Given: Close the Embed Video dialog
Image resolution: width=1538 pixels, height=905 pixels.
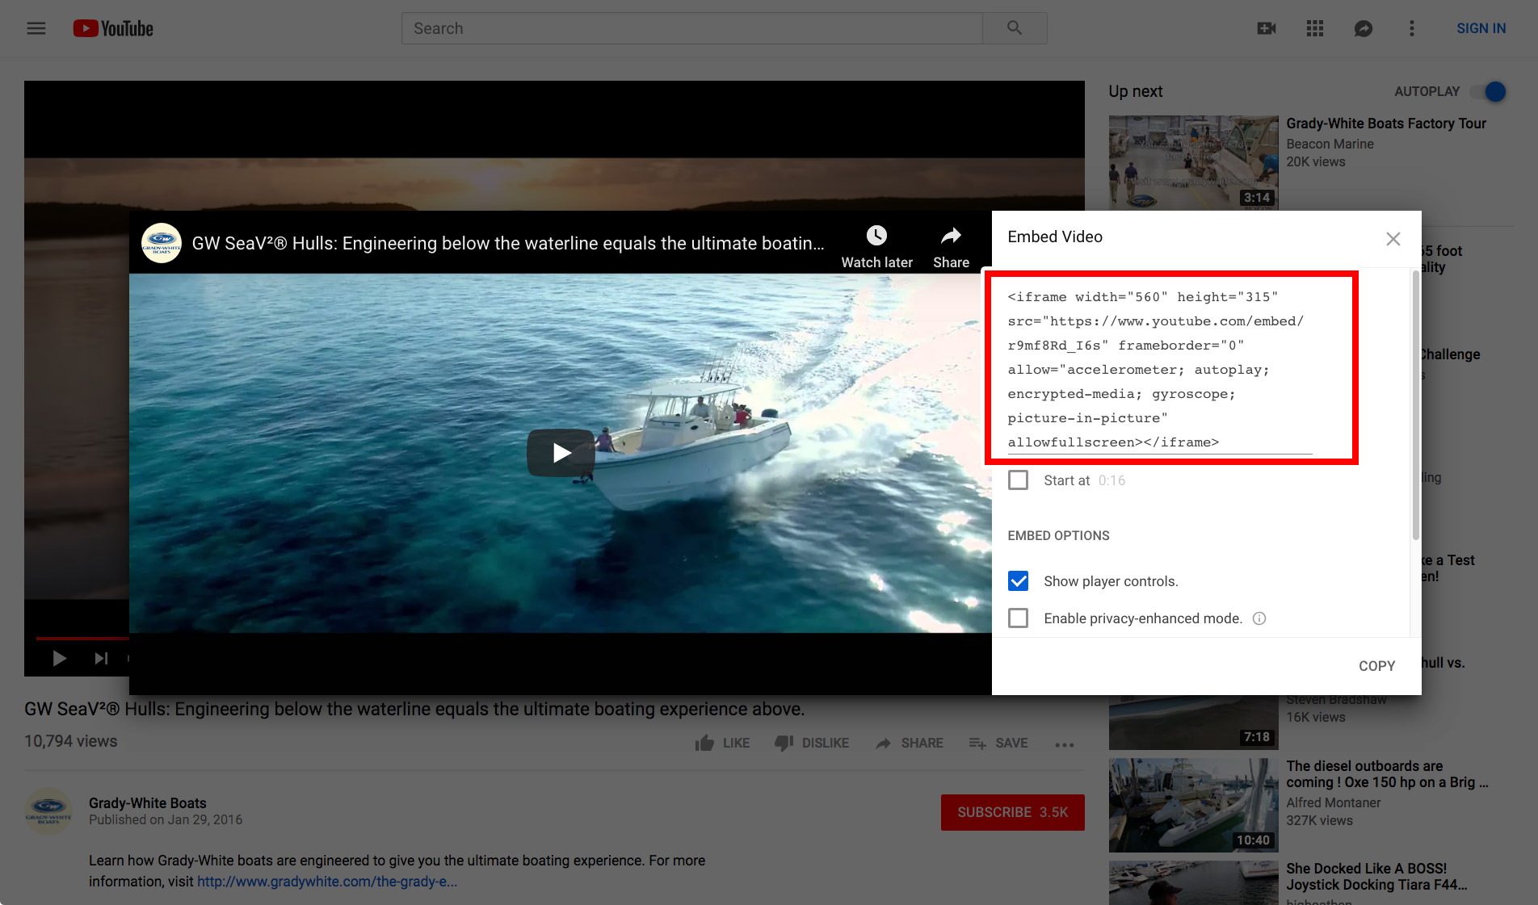Looking at the screenshot, I should [x=1393, y=239].
